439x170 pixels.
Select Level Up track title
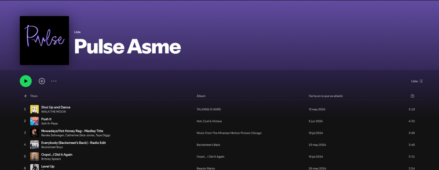pos(48,166)
